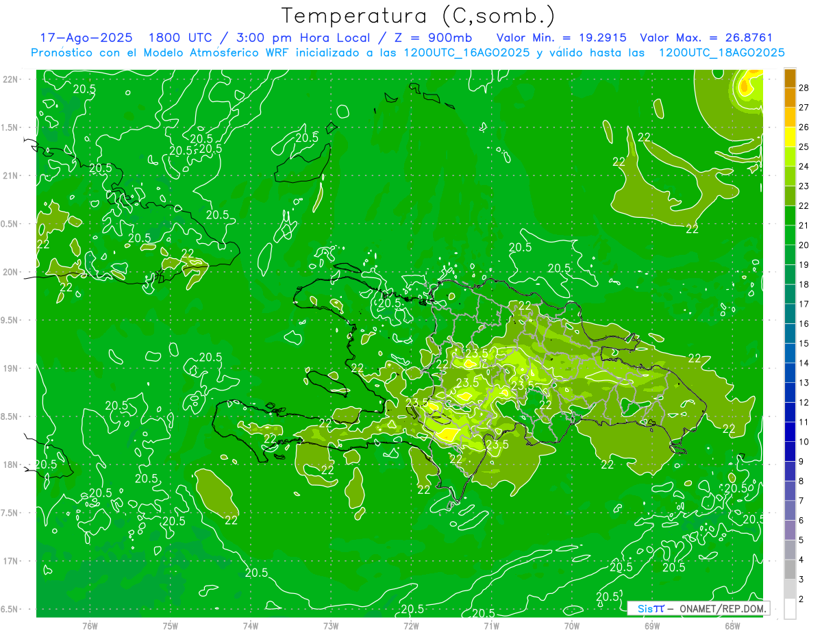This screenshot has width=822, height=635.
Task: Click the 'Sisπ – ONAMET/REP.DOM.' logo box
Action: click(x=698, y=608)
